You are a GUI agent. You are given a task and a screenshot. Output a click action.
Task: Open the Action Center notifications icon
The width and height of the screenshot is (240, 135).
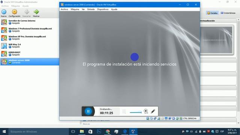(217, 132)
